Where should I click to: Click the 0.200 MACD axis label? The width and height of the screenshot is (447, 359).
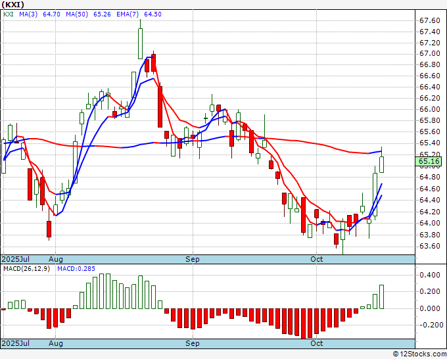(431, 292)
